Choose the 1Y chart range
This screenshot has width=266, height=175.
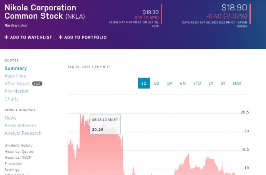[211, 83]
